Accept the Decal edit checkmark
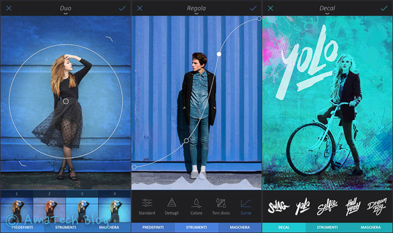The image size is (393, 233). 384,8
